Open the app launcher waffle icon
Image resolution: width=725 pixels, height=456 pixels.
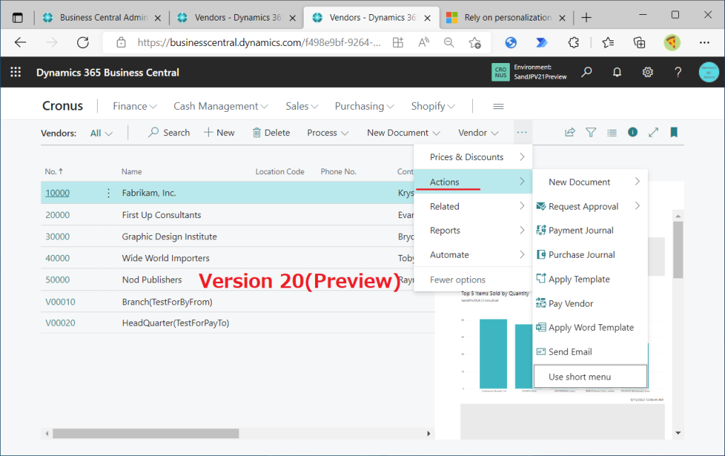coord(16,72)
